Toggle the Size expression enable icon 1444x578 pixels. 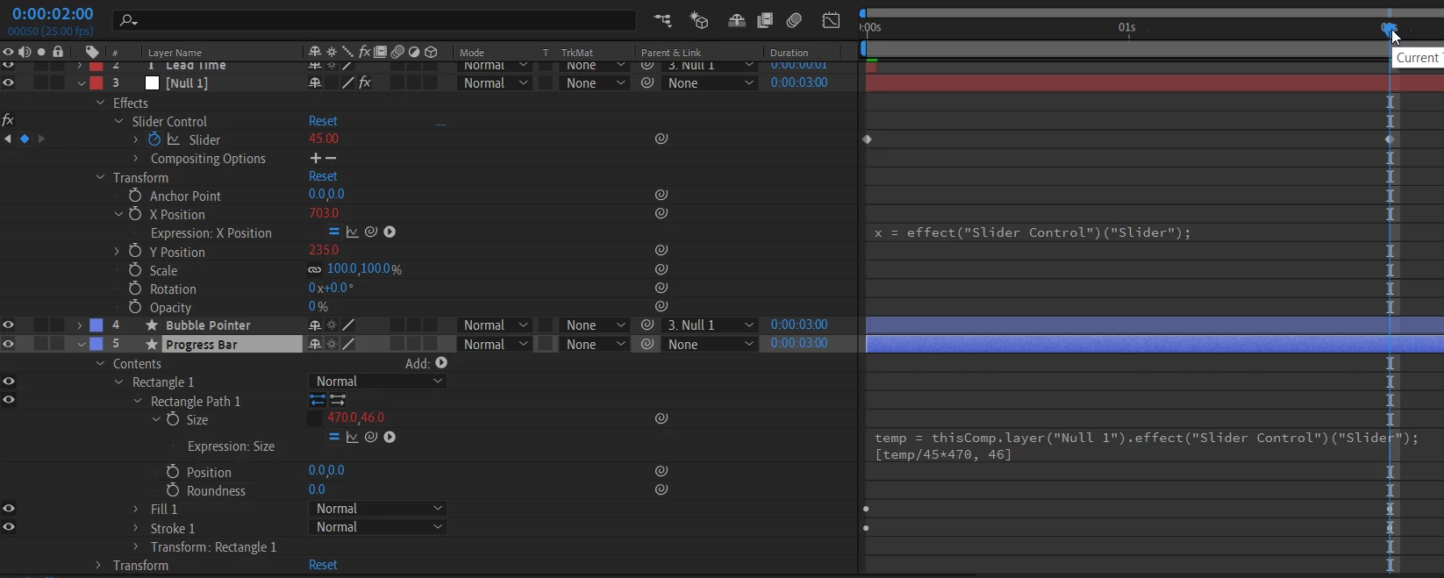pyautogui.click(x=333, y=437)
